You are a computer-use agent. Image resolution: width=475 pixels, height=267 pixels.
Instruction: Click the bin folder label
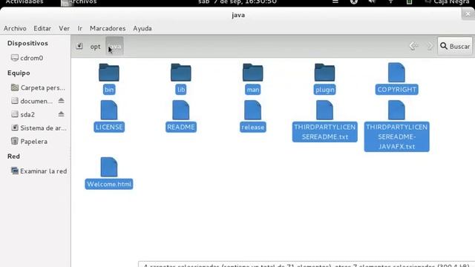(109, 90)
